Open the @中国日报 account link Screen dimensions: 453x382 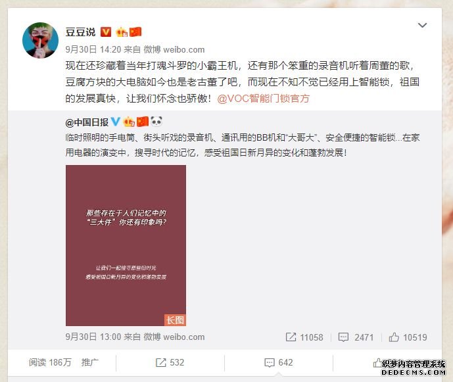pos(87,122)
